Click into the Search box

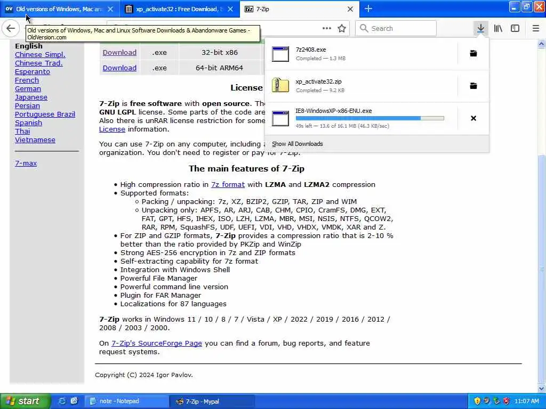396,28
